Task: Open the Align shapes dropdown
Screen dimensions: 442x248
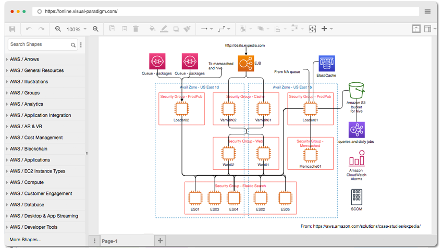Action: click(280, 29)
